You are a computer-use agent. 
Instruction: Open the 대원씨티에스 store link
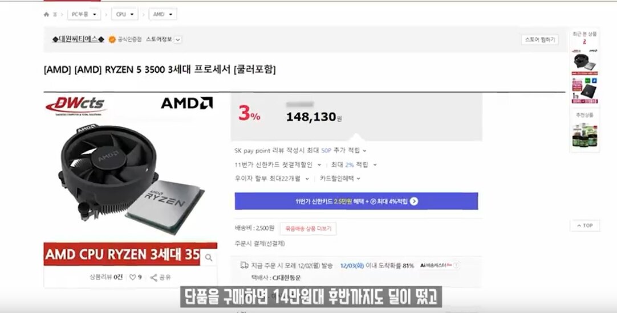click(78, 39)
